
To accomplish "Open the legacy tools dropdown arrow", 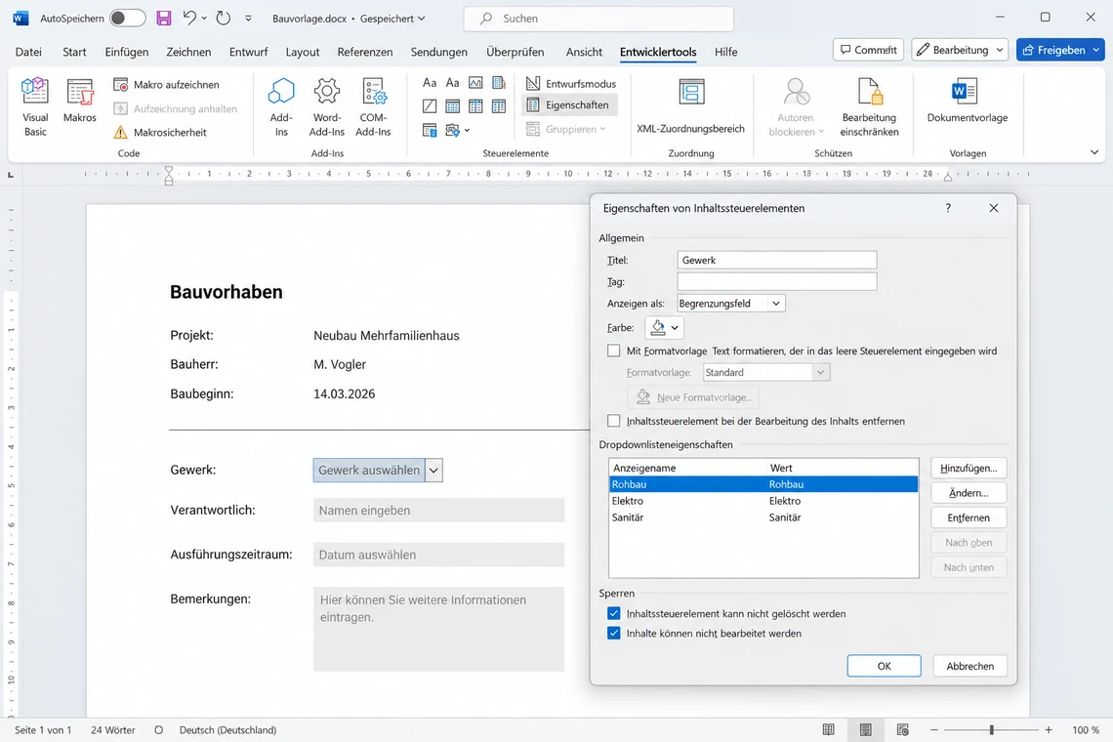I will click(467, 131).
